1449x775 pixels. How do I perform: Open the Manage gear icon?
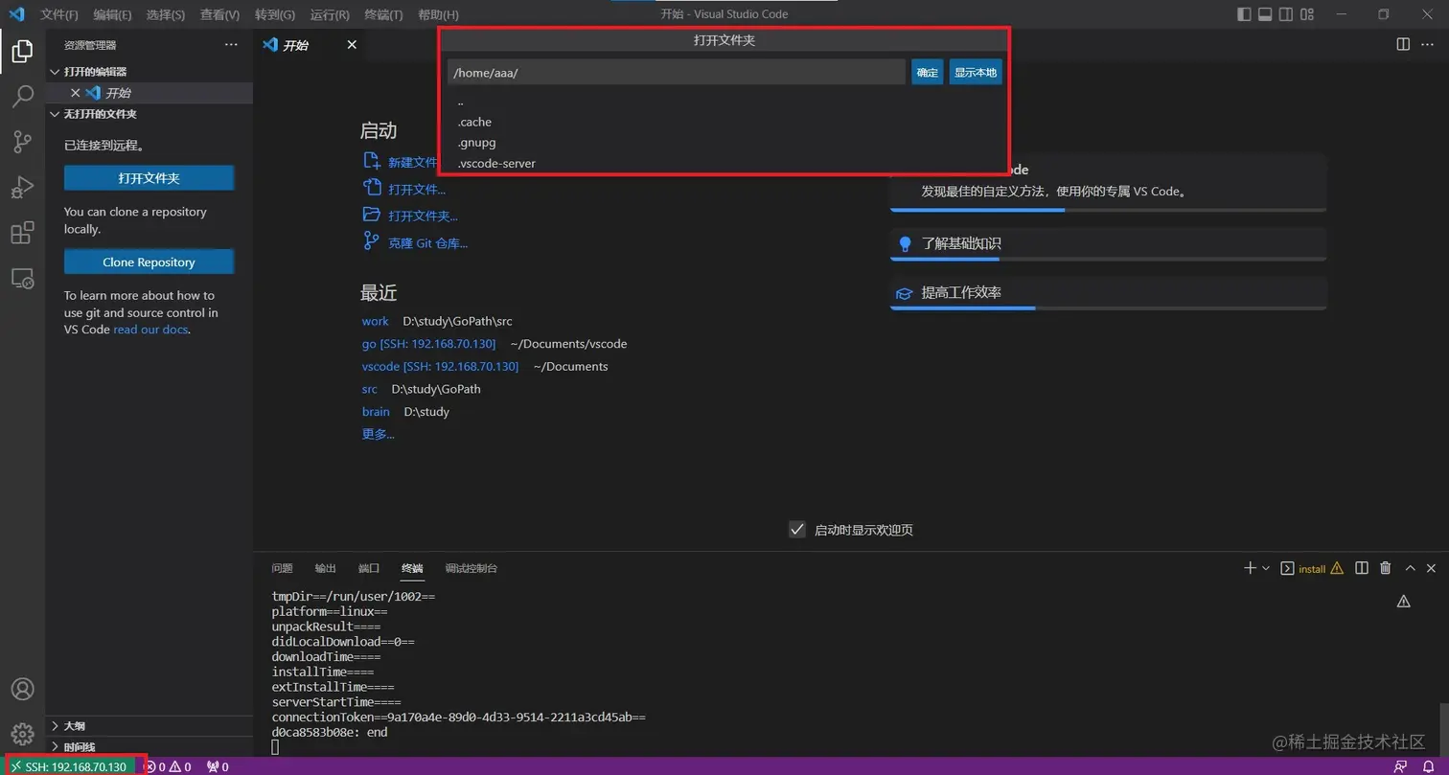22,734
